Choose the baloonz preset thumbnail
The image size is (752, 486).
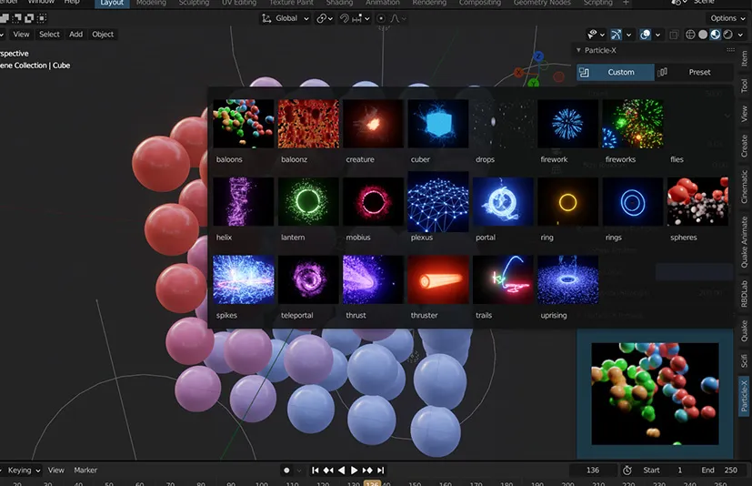tap(308, 124)
